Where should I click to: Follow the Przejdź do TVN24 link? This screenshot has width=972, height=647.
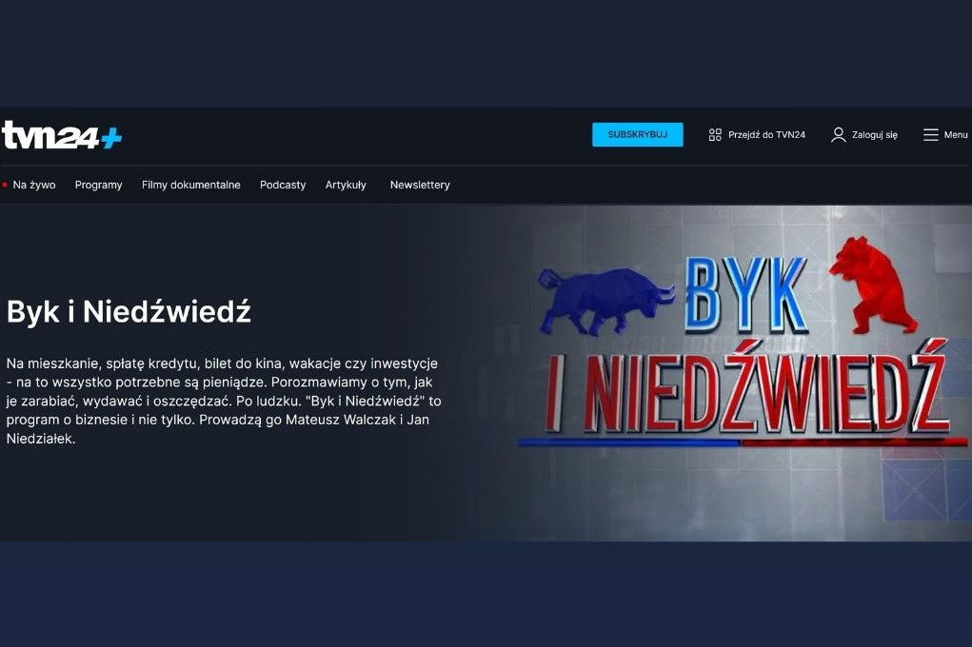[766, 135]
